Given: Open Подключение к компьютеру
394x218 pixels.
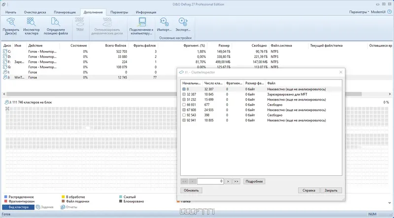Looking at the screenshot, I should tap(141, 26).
